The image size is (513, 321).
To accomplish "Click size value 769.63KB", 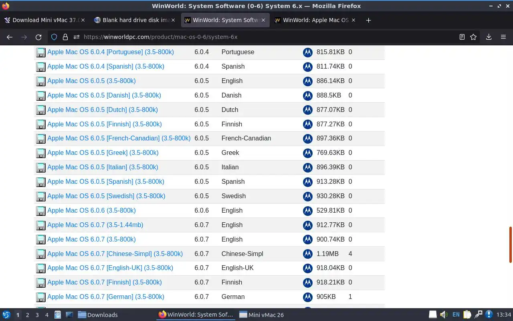I will [331, 153].
